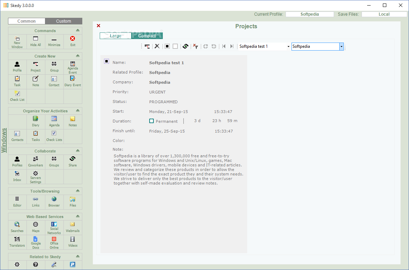Toggle the Permanent duration checkbox

[152, 121]
